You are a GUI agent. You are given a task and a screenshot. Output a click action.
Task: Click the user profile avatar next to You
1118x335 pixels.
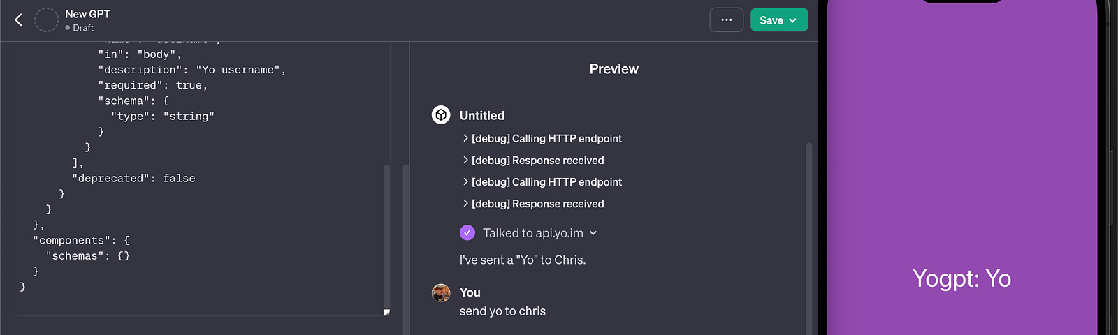pyautogui.click(x=441, y=293)
